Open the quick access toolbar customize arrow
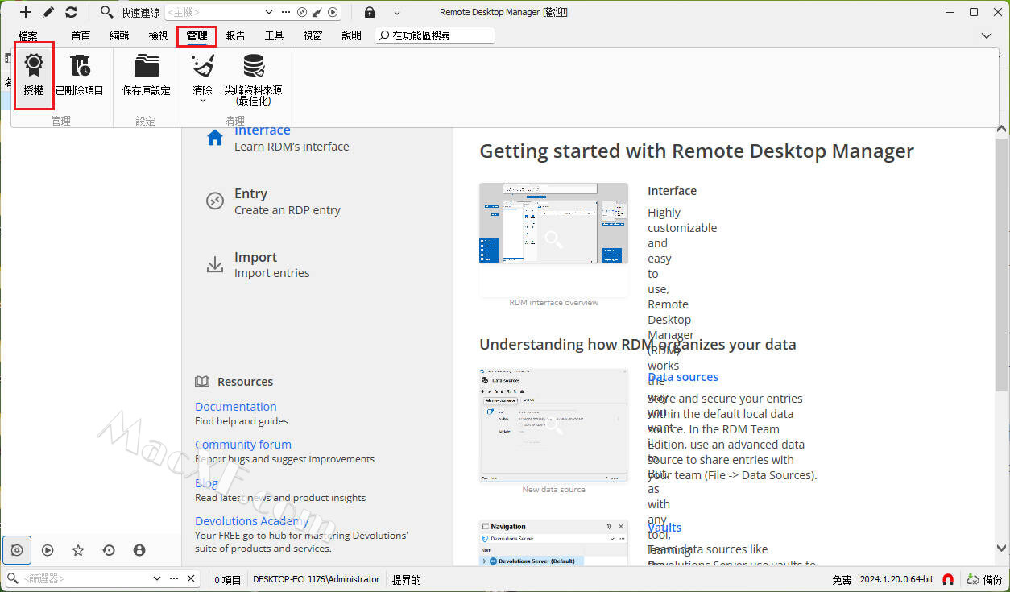The width and height of the screenshot is (1010, 592). [x=397, y=12]
